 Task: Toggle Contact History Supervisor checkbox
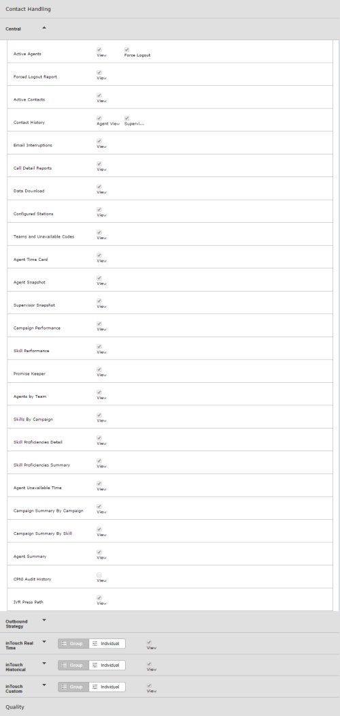(x=126, y=119)
